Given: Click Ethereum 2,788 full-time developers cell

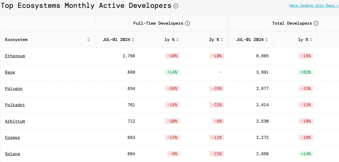Looking at the screenshot, I should (129, 56).
